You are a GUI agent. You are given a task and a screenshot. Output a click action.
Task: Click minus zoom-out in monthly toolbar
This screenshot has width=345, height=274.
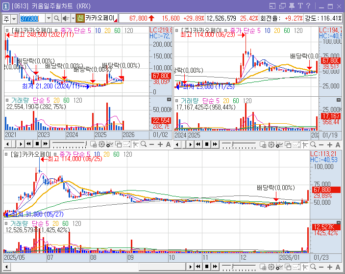(151, 144)
